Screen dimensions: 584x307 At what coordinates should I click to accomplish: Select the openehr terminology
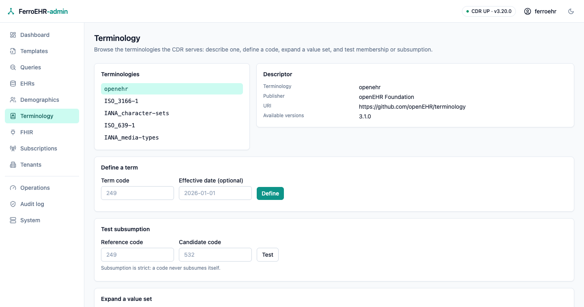(x=172, y=89)
